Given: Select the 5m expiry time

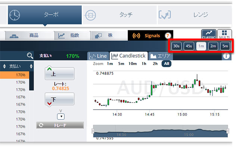Looking at the screenshot, I should [225, 46].
